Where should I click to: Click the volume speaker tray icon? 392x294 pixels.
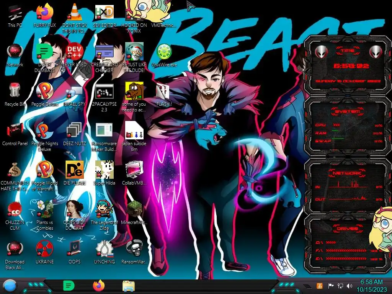coord(350,286)
